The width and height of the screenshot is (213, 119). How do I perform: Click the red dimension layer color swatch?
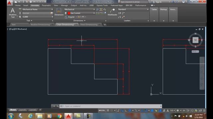pyautogui.click(x=69, y=13)
